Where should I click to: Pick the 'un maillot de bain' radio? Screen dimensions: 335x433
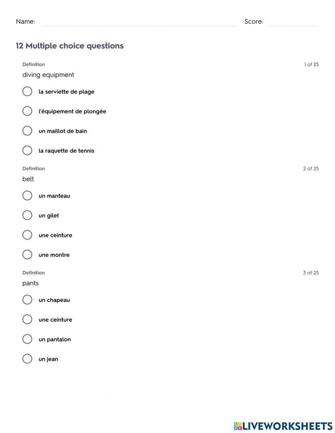point(27,131)
